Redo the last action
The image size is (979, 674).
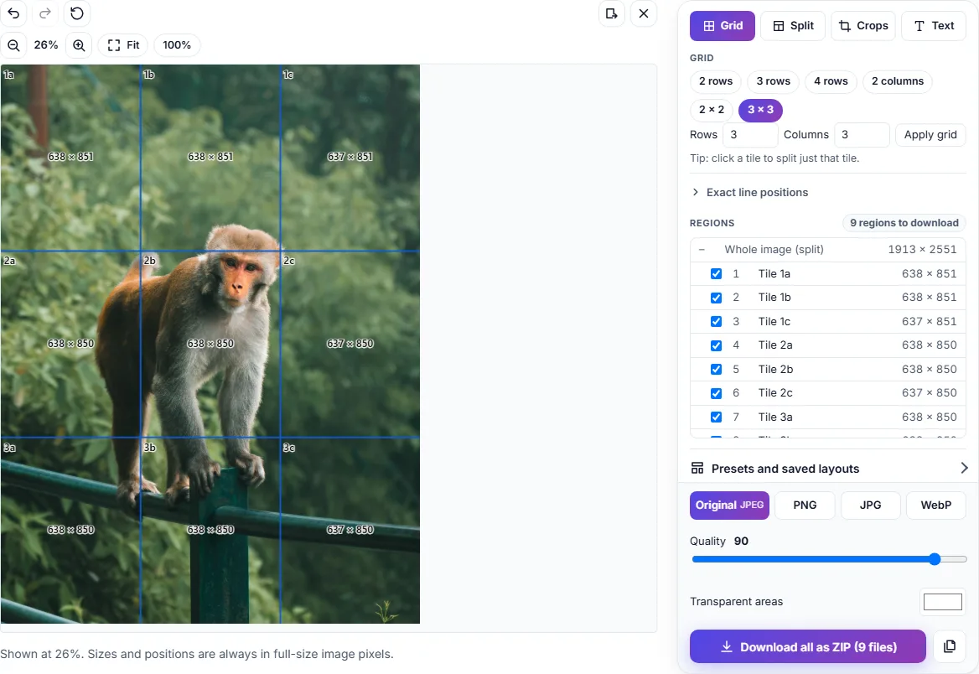point(45,13)
